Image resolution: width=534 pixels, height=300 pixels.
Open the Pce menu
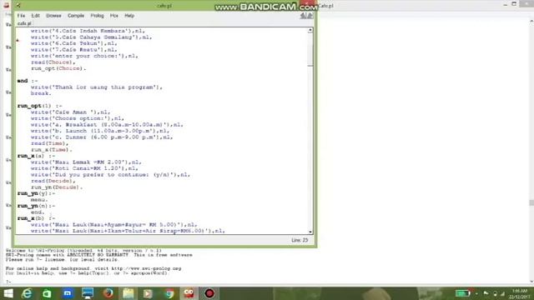tap(113, 16)
